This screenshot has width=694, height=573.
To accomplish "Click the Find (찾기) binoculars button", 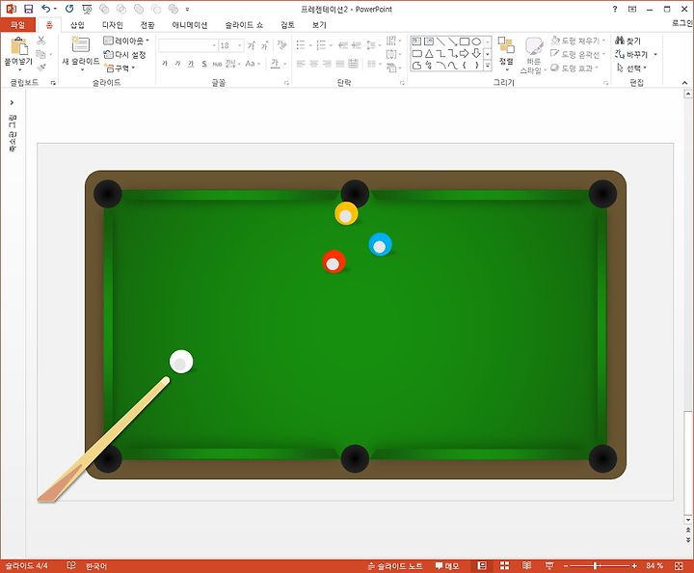I will [627, 41].
